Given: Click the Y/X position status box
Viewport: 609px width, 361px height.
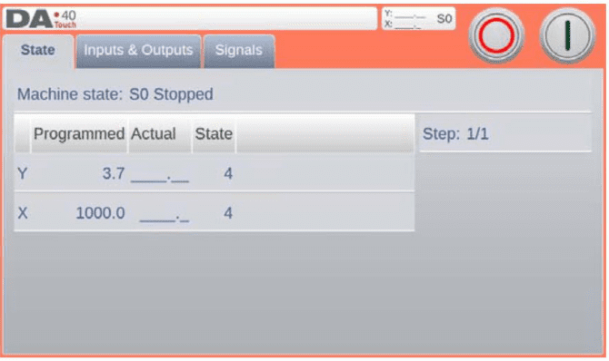Looking at the screenshot, I should pyautogui.click(x=418, y=19).
